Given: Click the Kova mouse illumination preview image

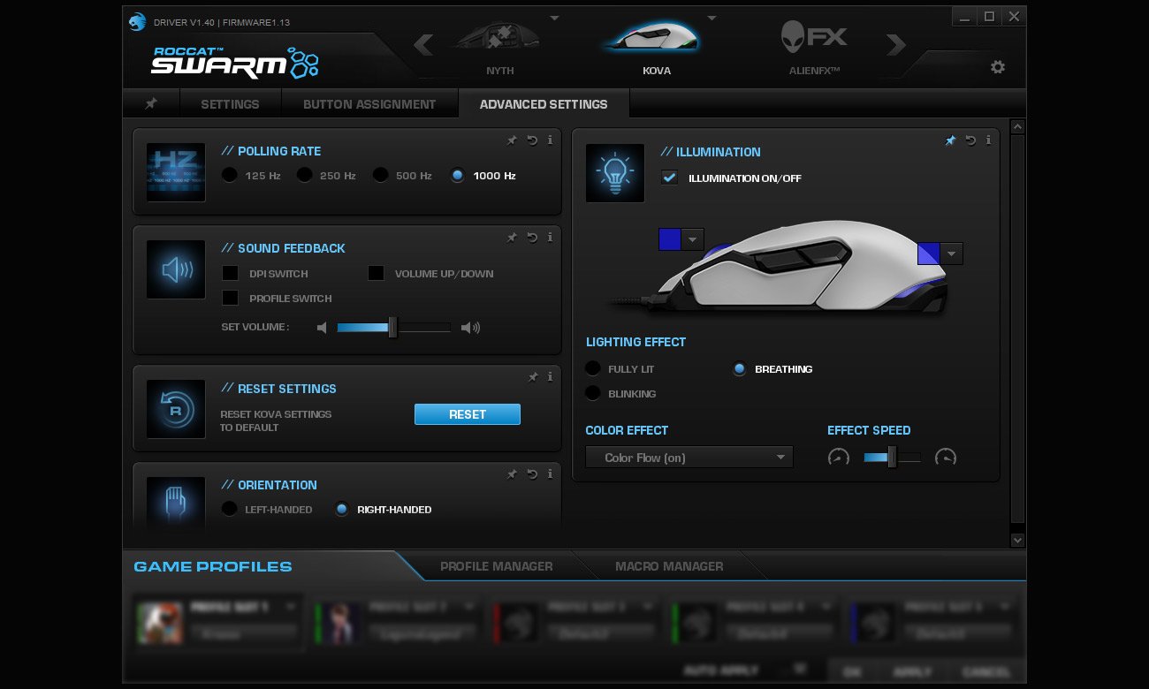Looking at the screenshot, I should click(781, 268).
